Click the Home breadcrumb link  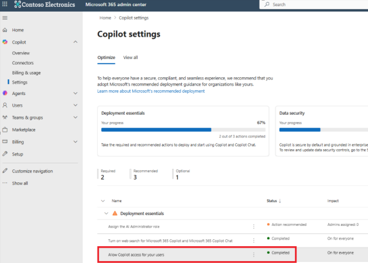(x=105, y=18)
